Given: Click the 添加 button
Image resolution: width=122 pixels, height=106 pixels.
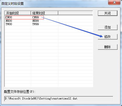Looking at the screenshot, I should 108,27.
